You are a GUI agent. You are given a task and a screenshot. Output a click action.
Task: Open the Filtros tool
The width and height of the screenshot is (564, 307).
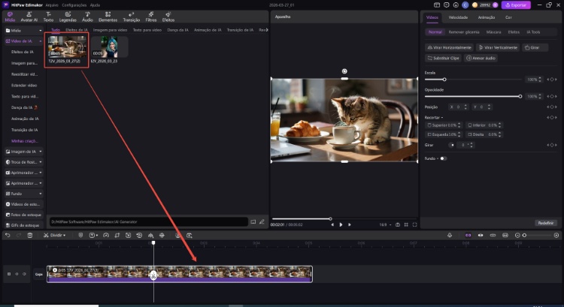(151, 17)
